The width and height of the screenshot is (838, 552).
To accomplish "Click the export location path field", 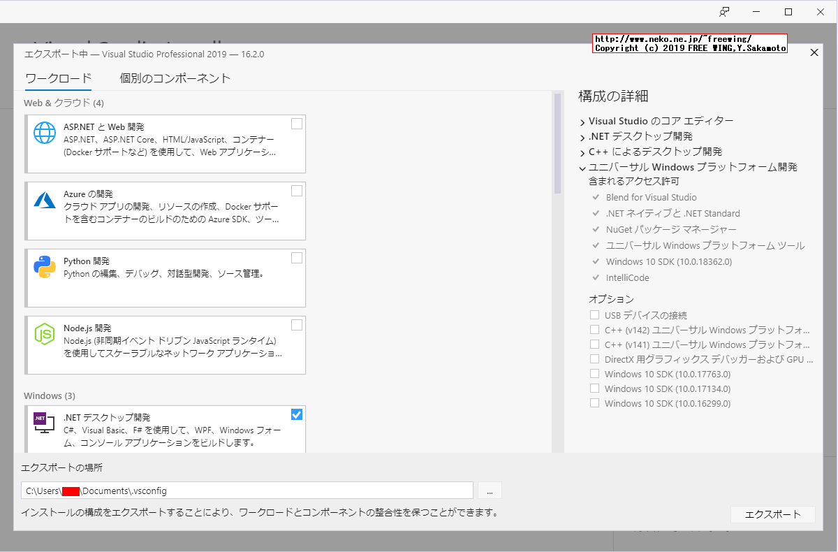I will pos(248,491).
